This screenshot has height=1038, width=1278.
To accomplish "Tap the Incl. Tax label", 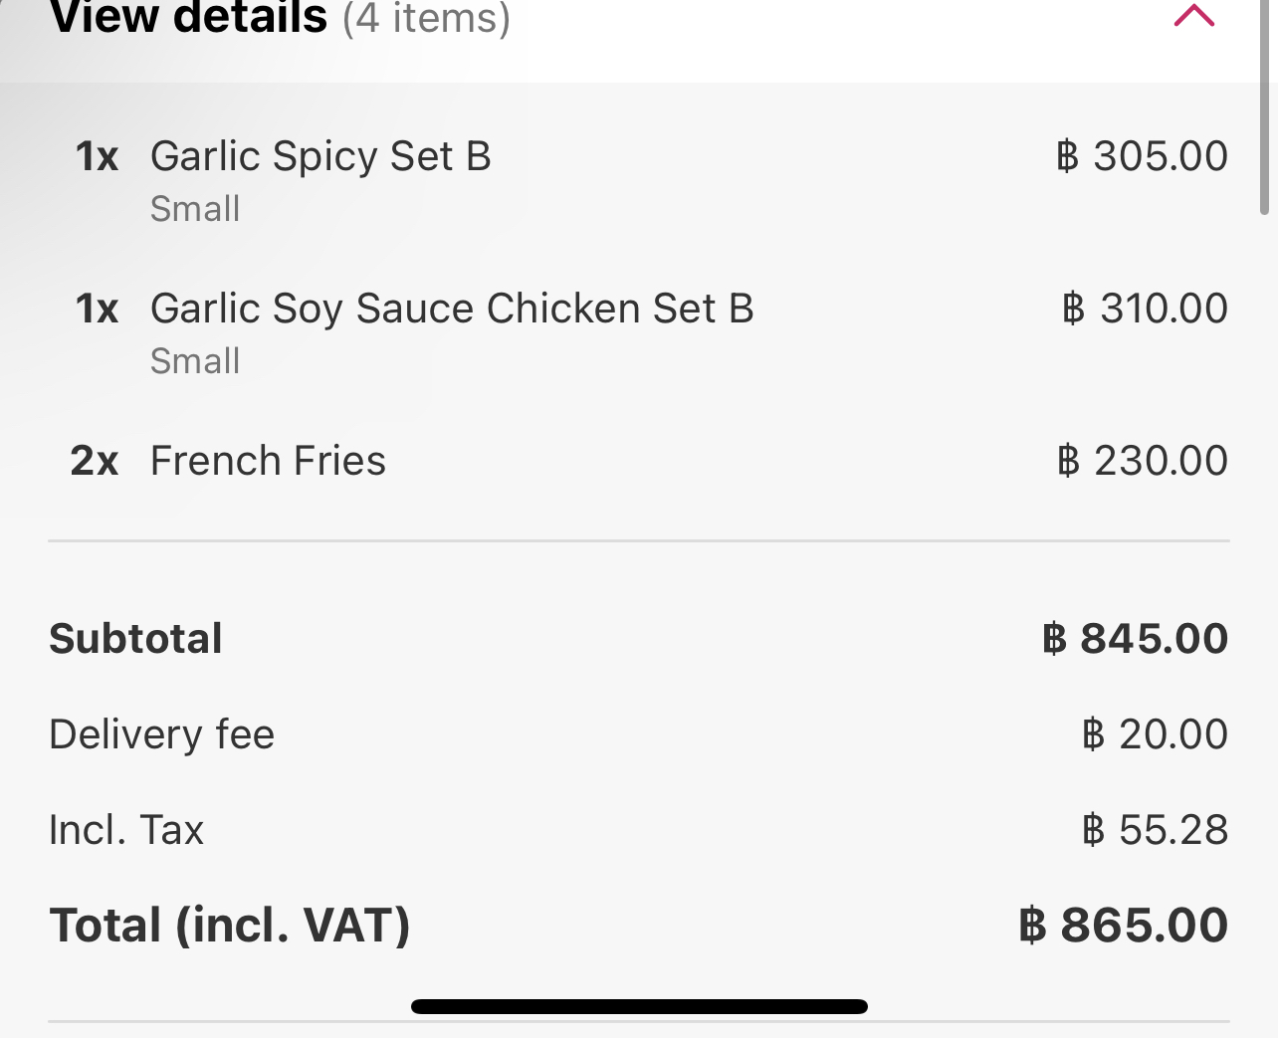I will coord(126,830).
